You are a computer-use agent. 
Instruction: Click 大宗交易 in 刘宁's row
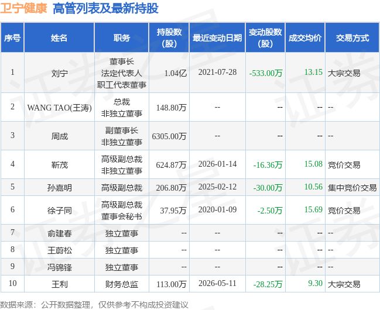pyautogui.click(x=344, y=73)
